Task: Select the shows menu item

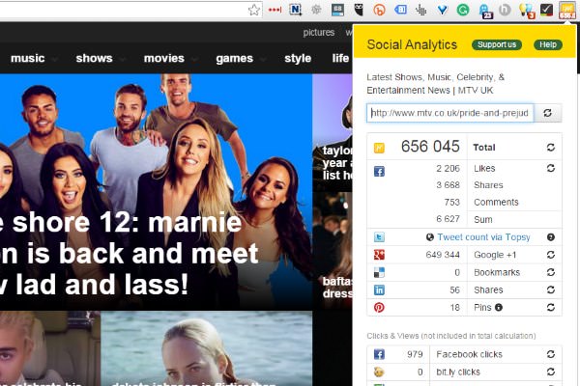Action: [x=94, y=58]
